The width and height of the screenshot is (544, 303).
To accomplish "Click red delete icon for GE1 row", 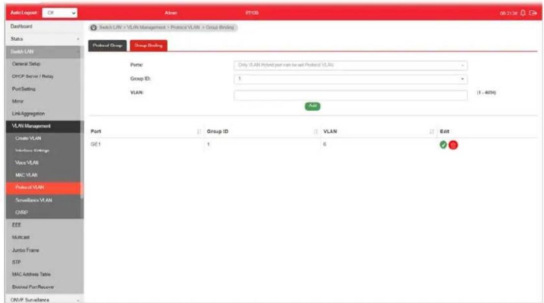I will (x=453, y=145).
